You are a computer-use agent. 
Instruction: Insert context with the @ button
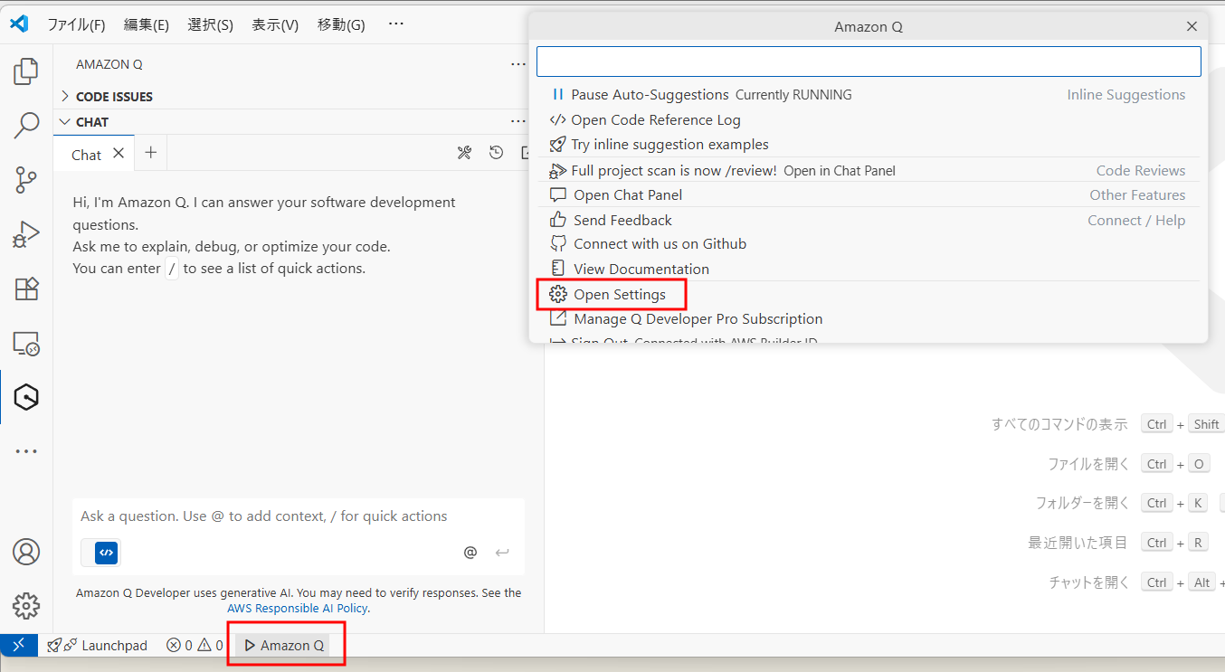click(x=470, y=552)
